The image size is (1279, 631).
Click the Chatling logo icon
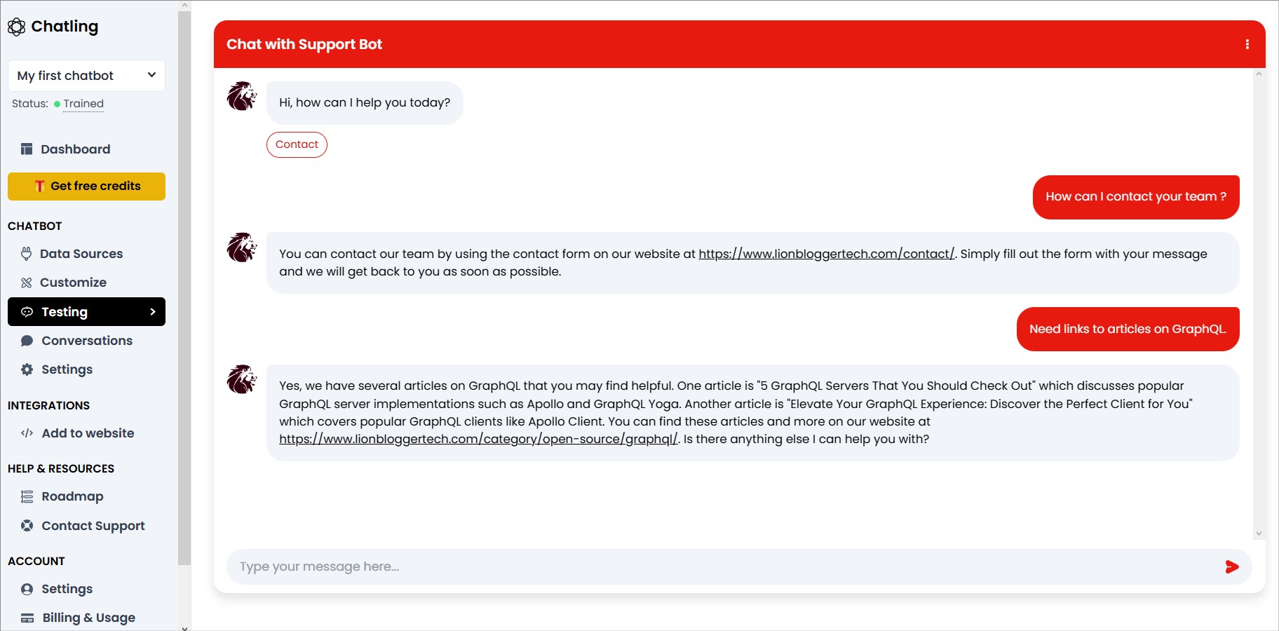(16, 27)
